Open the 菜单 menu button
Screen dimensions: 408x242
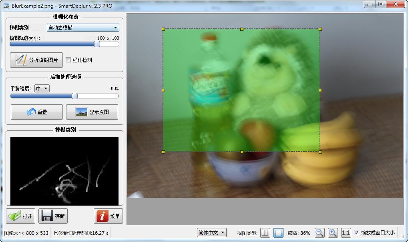[x=108, y=216]
